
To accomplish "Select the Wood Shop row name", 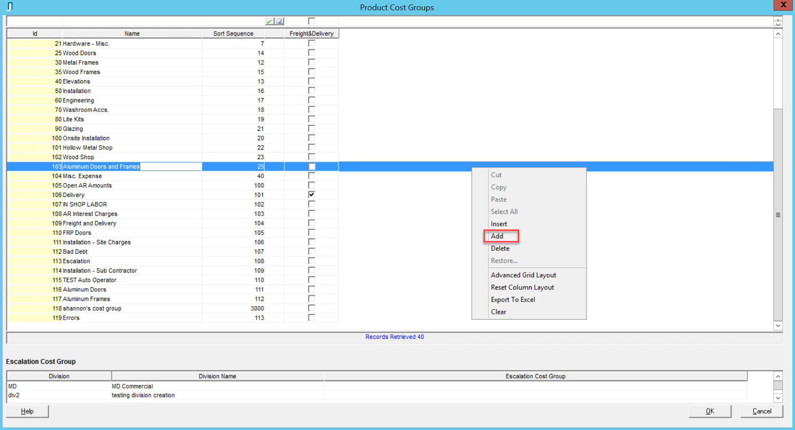I will click(x=78, y=157).
